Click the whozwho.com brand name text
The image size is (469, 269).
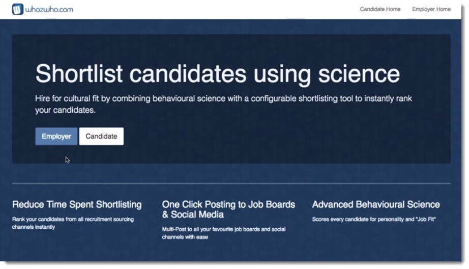pos(49,9)
